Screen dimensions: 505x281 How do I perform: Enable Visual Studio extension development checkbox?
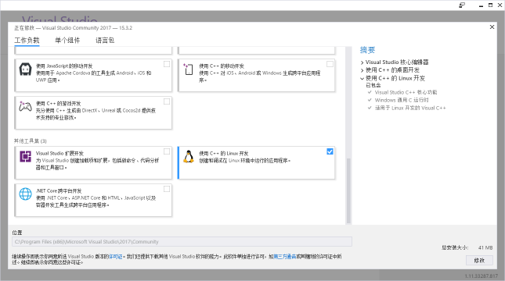[x=167, y=151]
